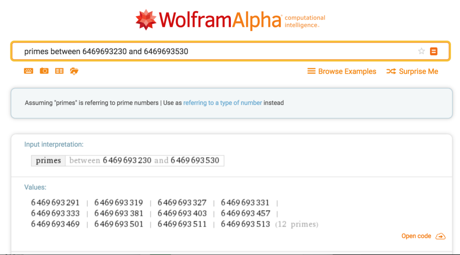Screen dimensions: 460x255
Task: Favorite this query with the star icon
Action: click(x=421, y=51)
